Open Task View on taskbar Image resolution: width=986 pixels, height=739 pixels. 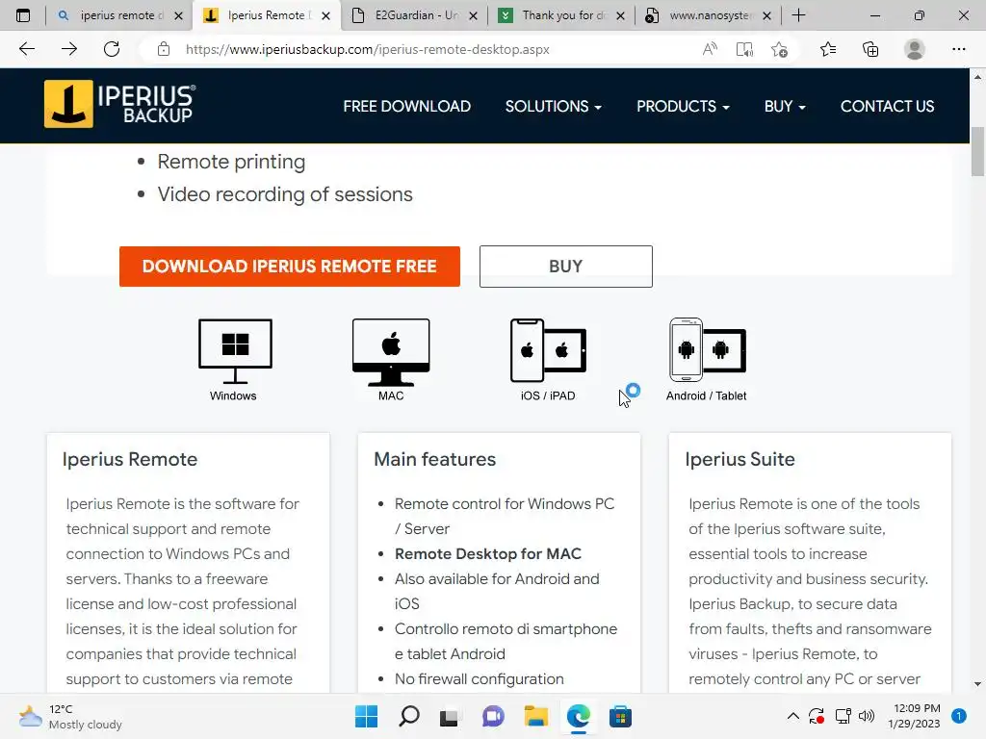(x=450, y=716)
